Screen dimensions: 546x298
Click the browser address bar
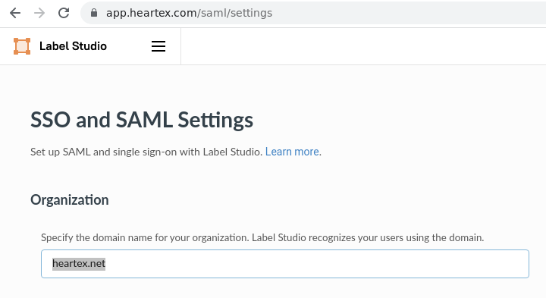tap(313, 13)
